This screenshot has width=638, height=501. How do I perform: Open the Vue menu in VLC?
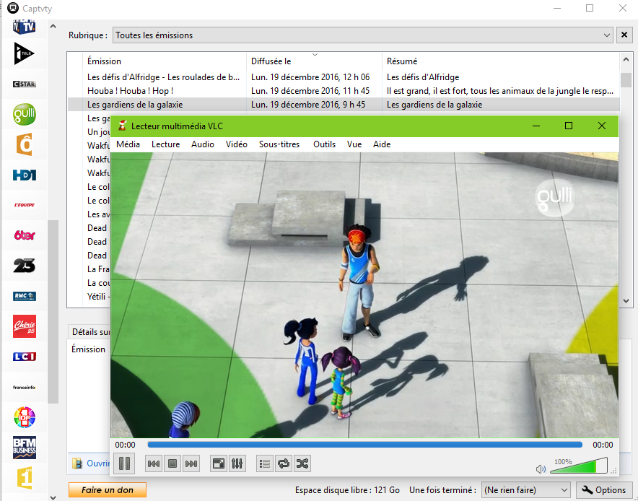point(354,144)
